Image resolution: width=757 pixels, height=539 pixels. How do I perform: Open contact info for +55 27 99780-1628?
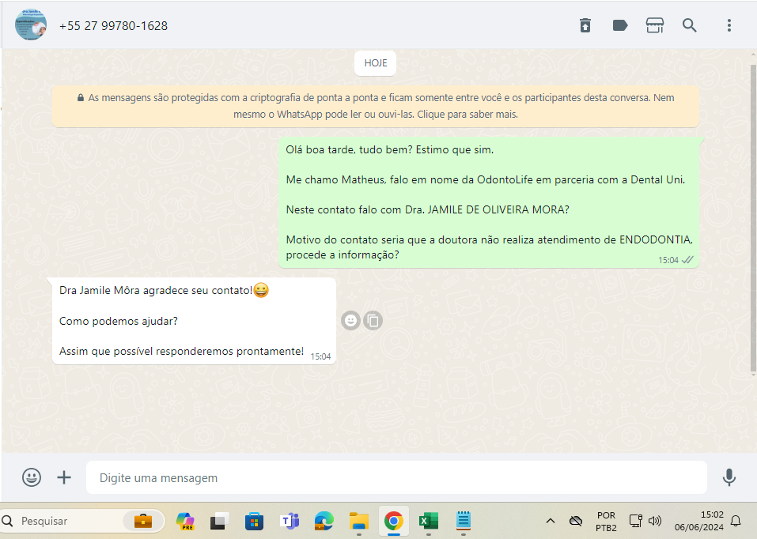pyautogui.click(x=113, y=25)
